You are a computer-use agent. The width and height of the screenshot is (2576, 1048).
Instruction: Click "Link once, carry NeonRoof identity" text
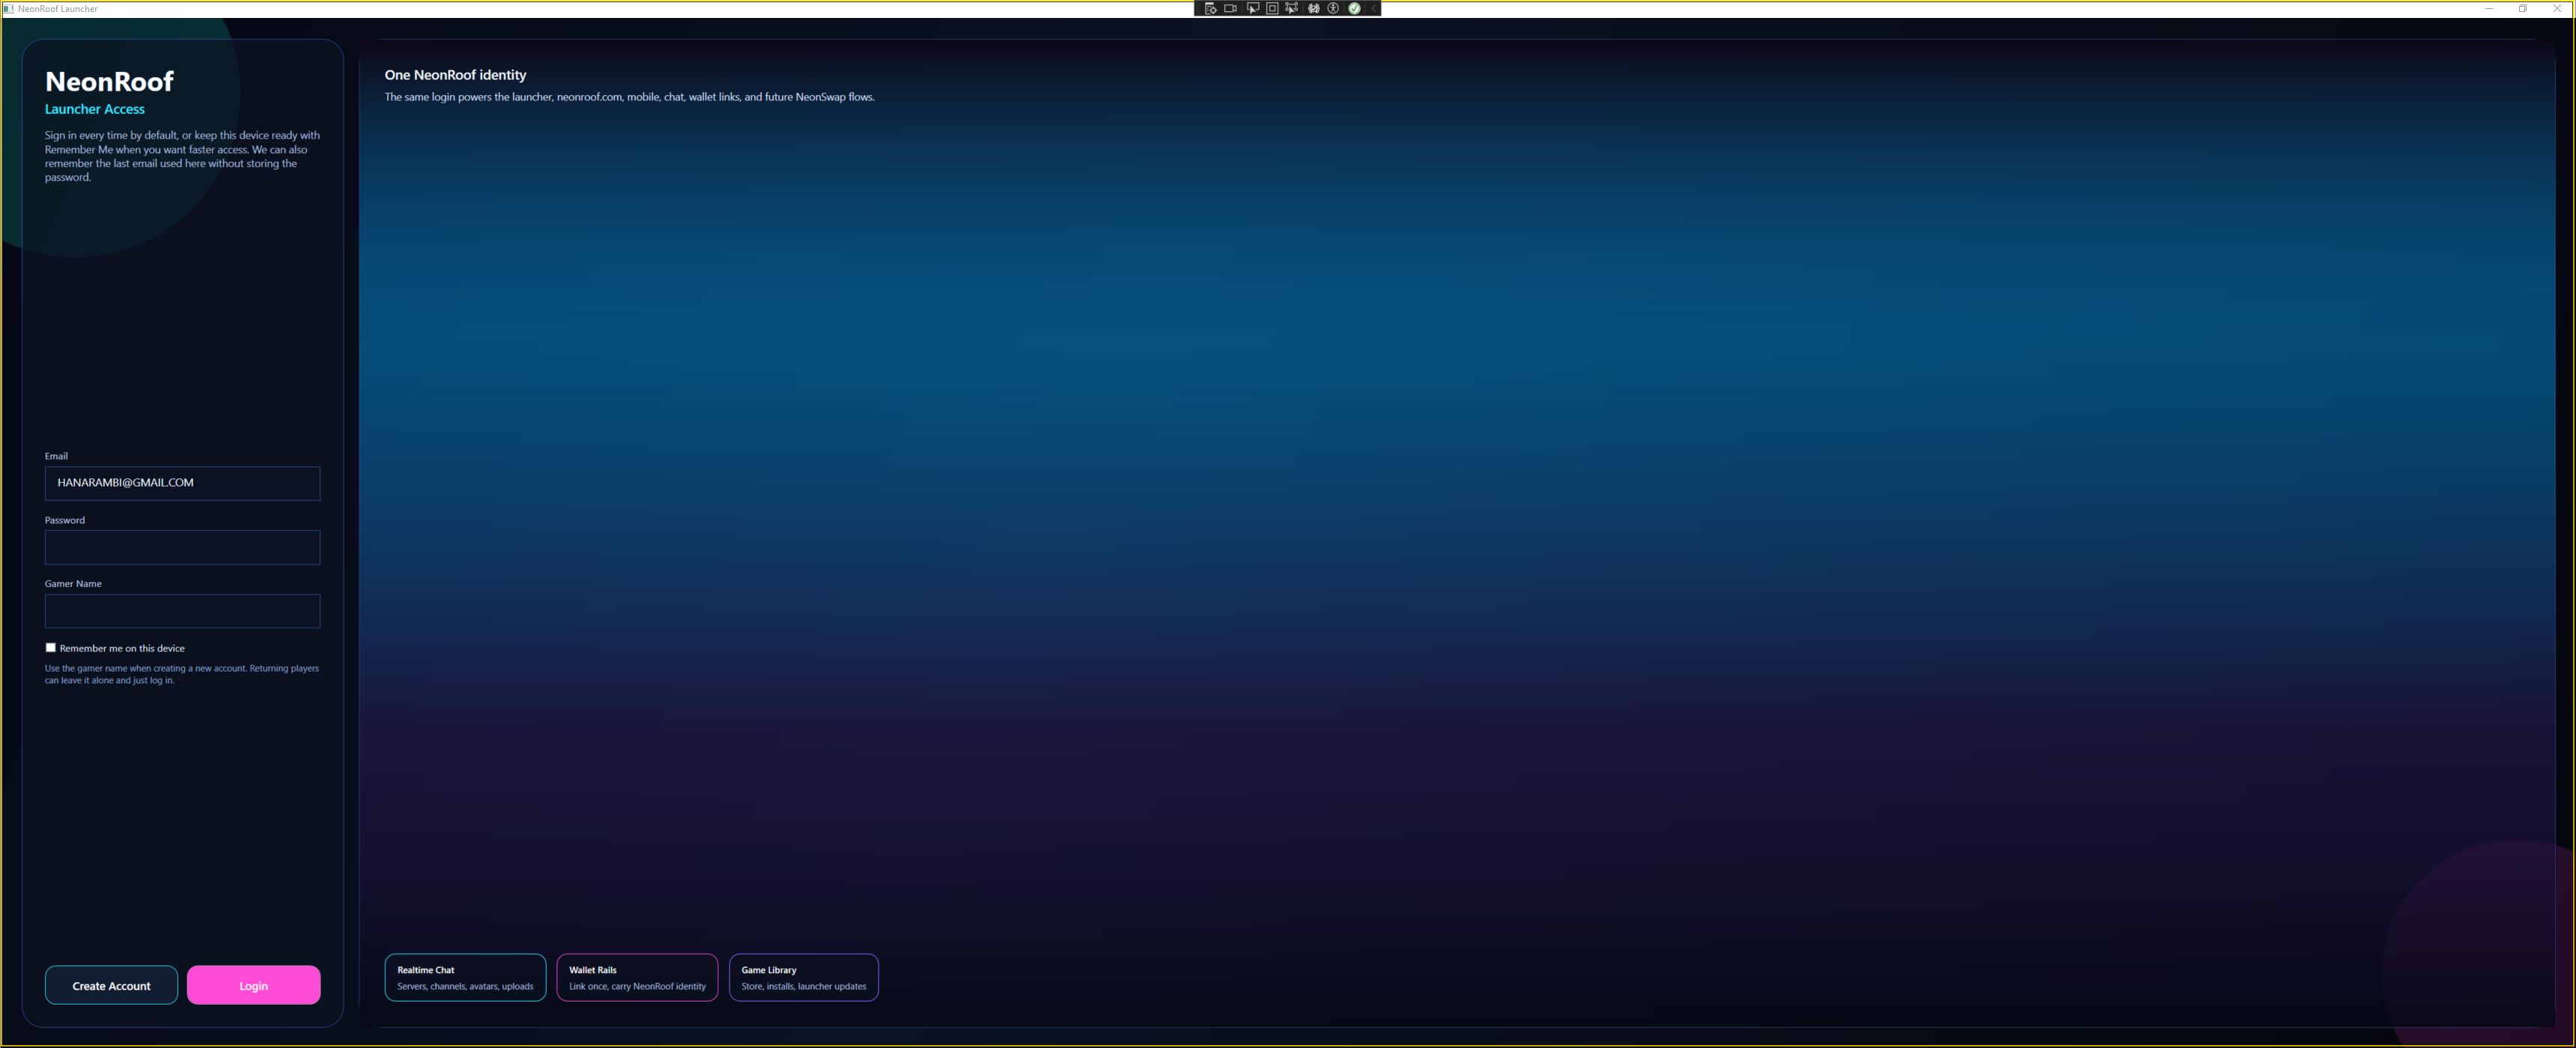click(637, 986)
